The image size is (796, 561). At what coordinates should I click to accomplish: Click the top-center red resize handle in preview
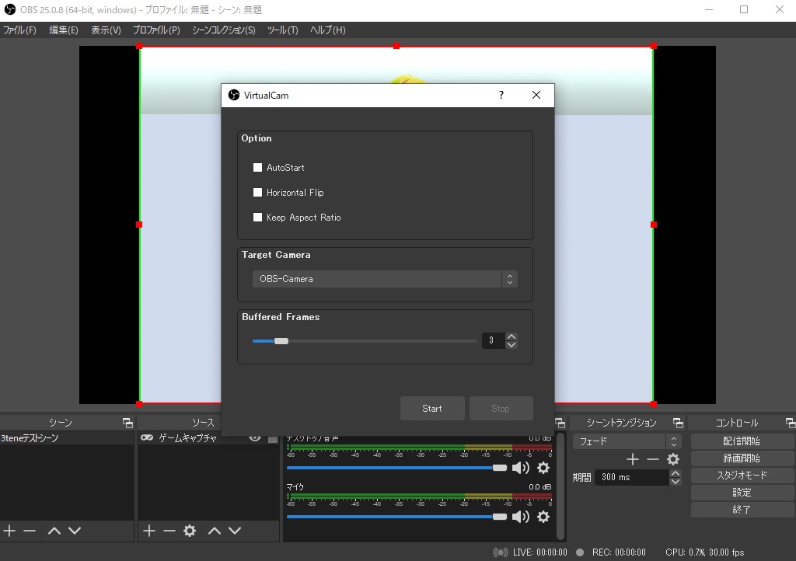(x=396, y=46)
